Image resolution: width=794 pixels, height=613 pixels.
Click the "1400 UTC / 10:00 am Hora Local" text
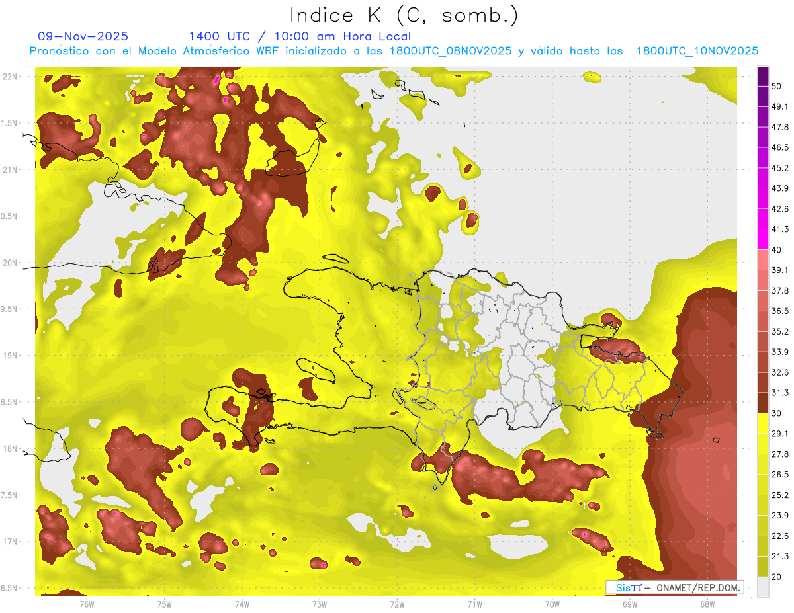point(300,36)
